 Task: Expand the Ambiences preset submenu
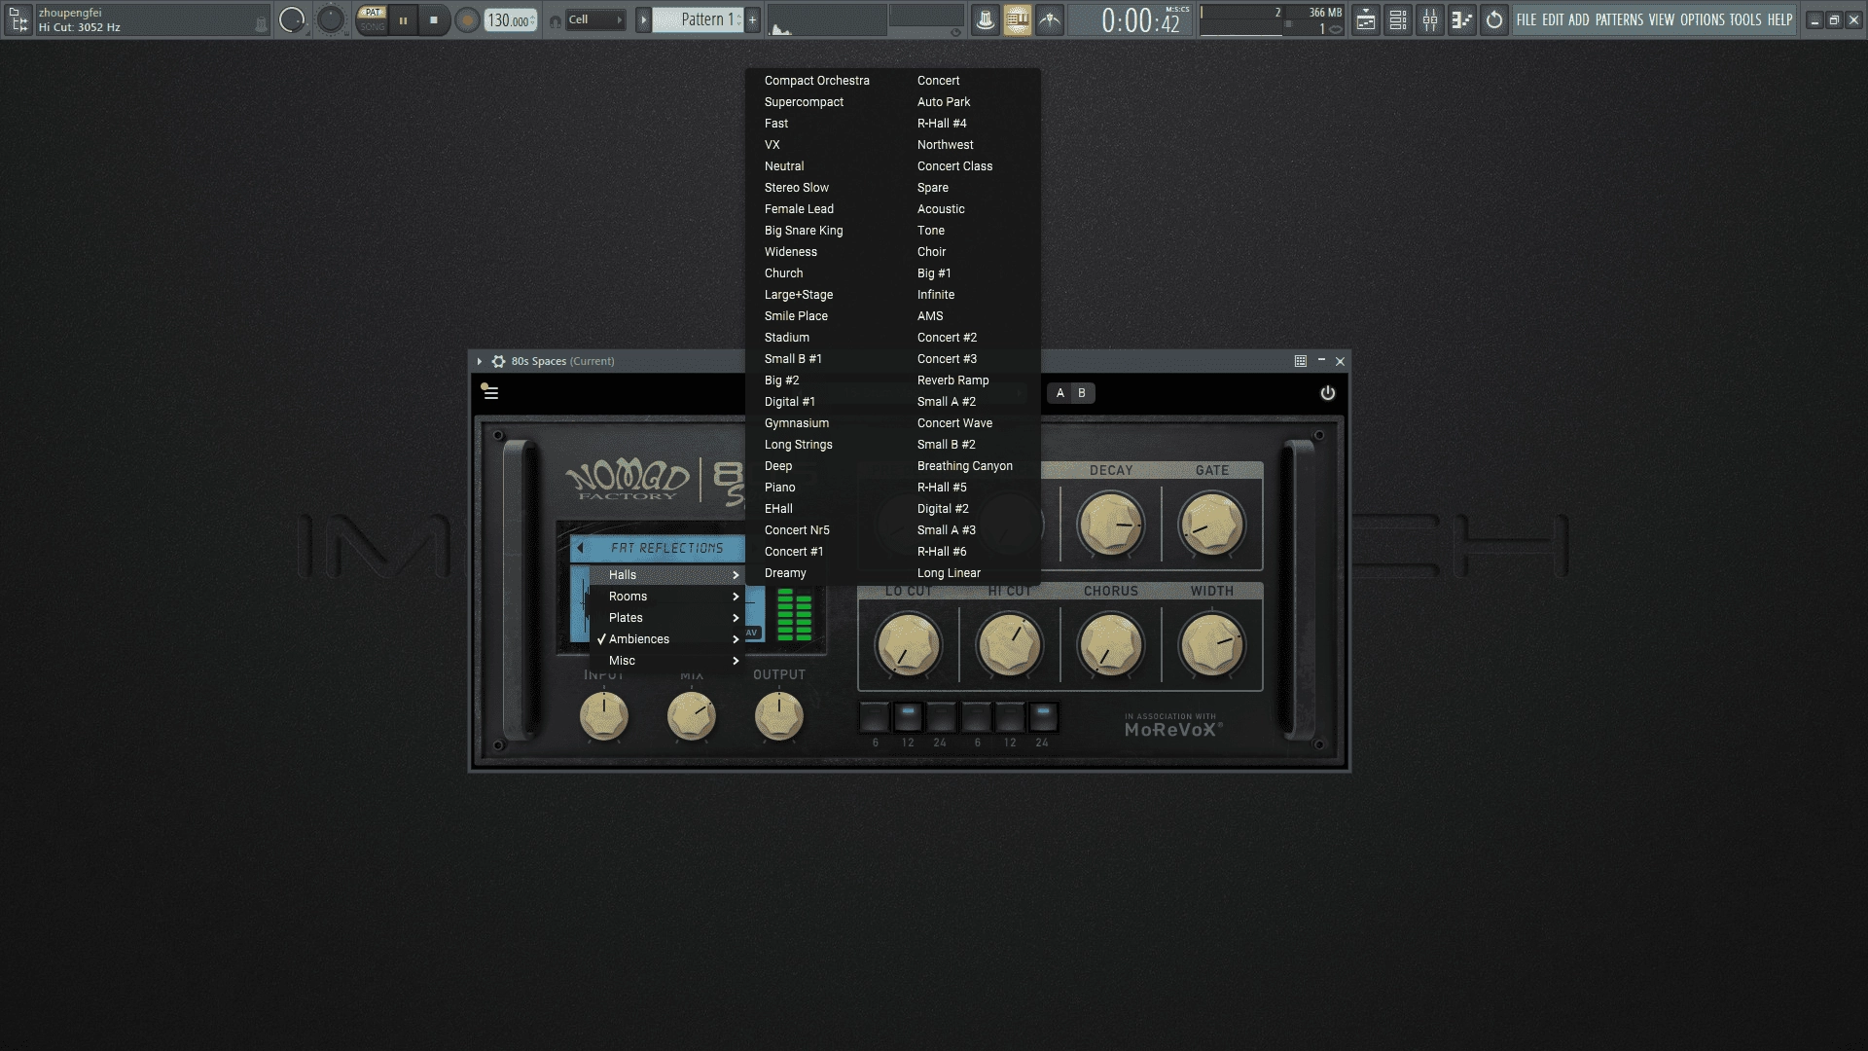667,639
